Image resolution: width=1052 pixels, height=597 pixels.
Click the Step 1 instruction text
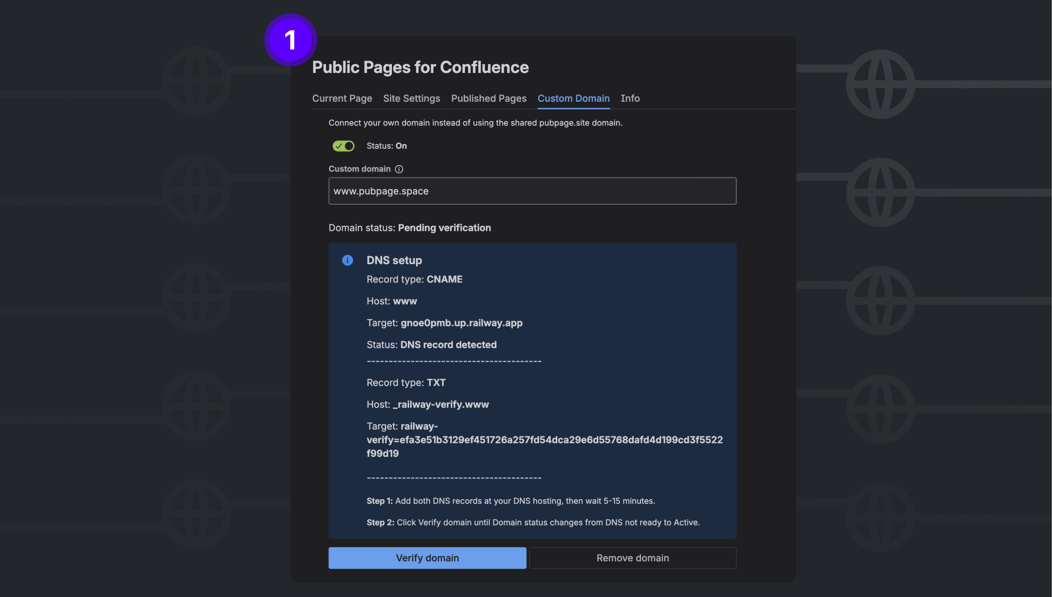click(511, 501)
